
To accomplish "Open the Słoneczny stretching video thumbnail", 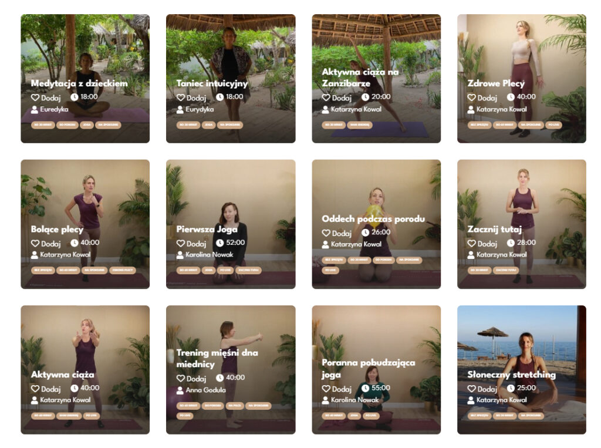I will pos(522,370).
